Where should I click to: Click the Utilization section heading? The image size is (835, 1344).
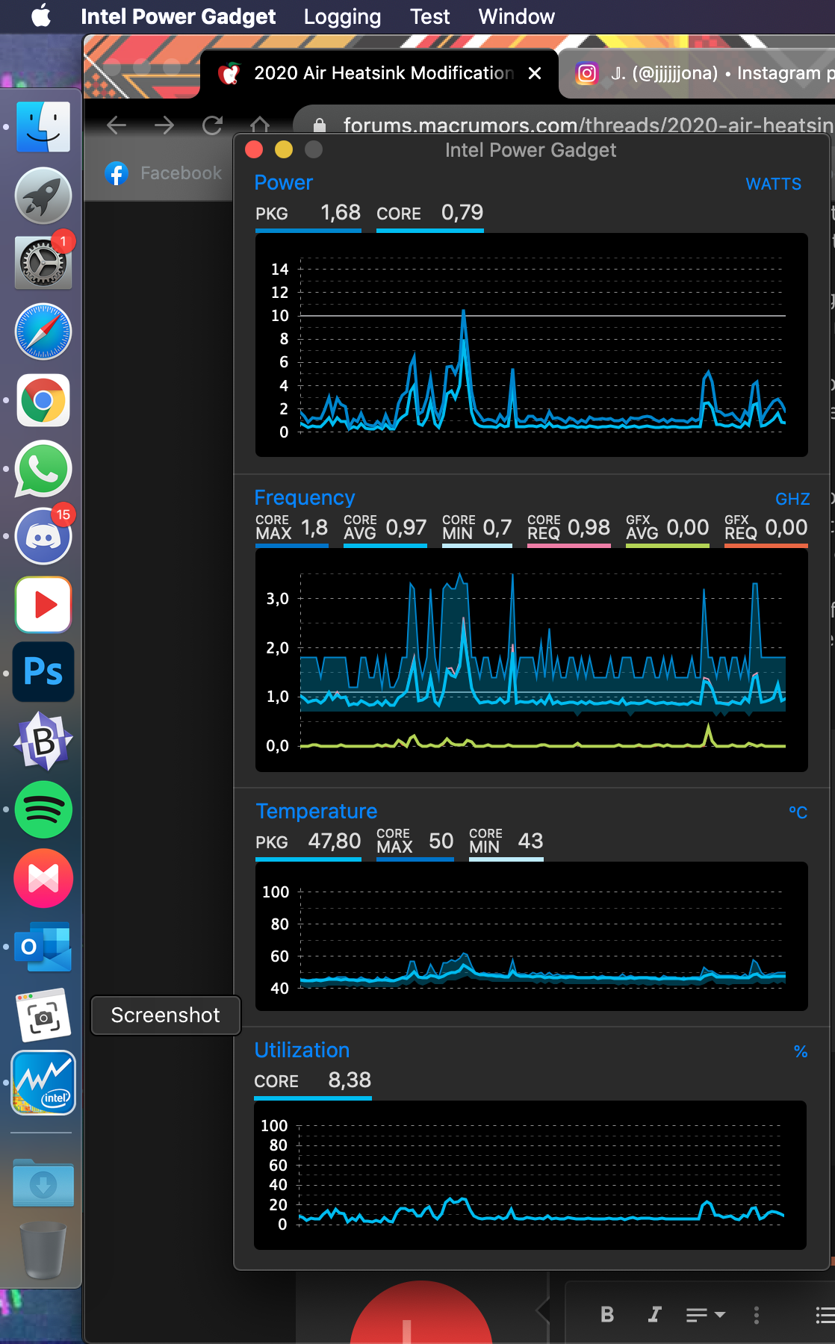click(x=302, y=1051)
